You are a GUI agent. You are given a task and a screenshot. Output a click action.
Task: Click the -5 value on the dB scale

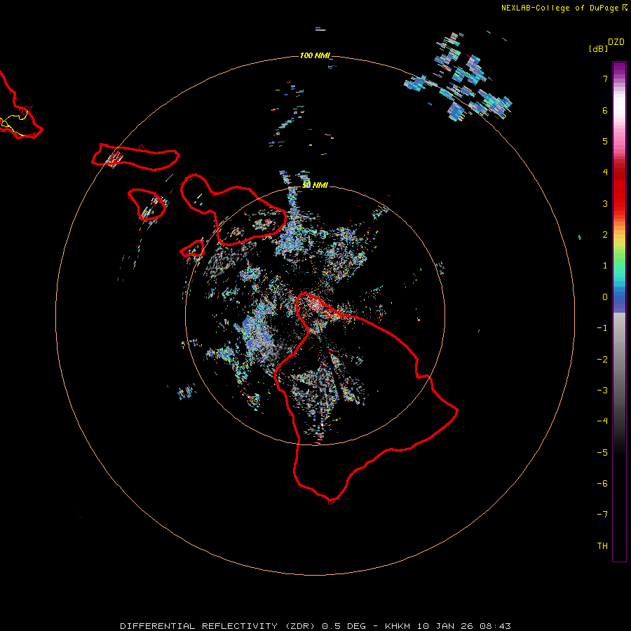602,453
